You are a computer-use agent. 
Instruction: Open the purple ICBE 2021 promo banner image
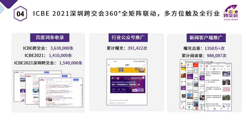click(128, 84)
